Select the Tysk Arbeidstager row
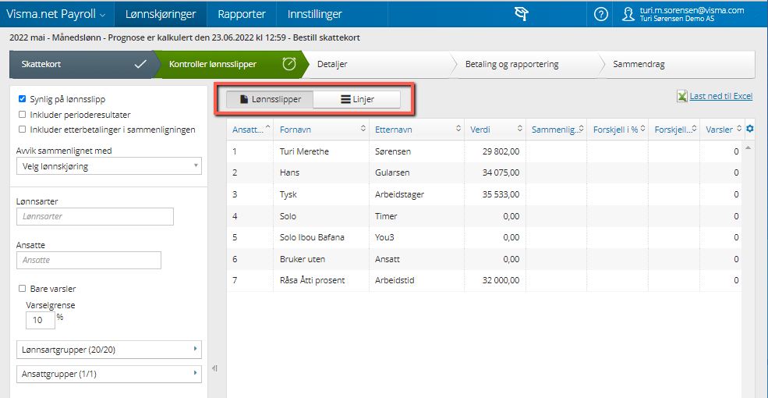The height and width of the screenshot is (398, 768). [x=484, y=194]
